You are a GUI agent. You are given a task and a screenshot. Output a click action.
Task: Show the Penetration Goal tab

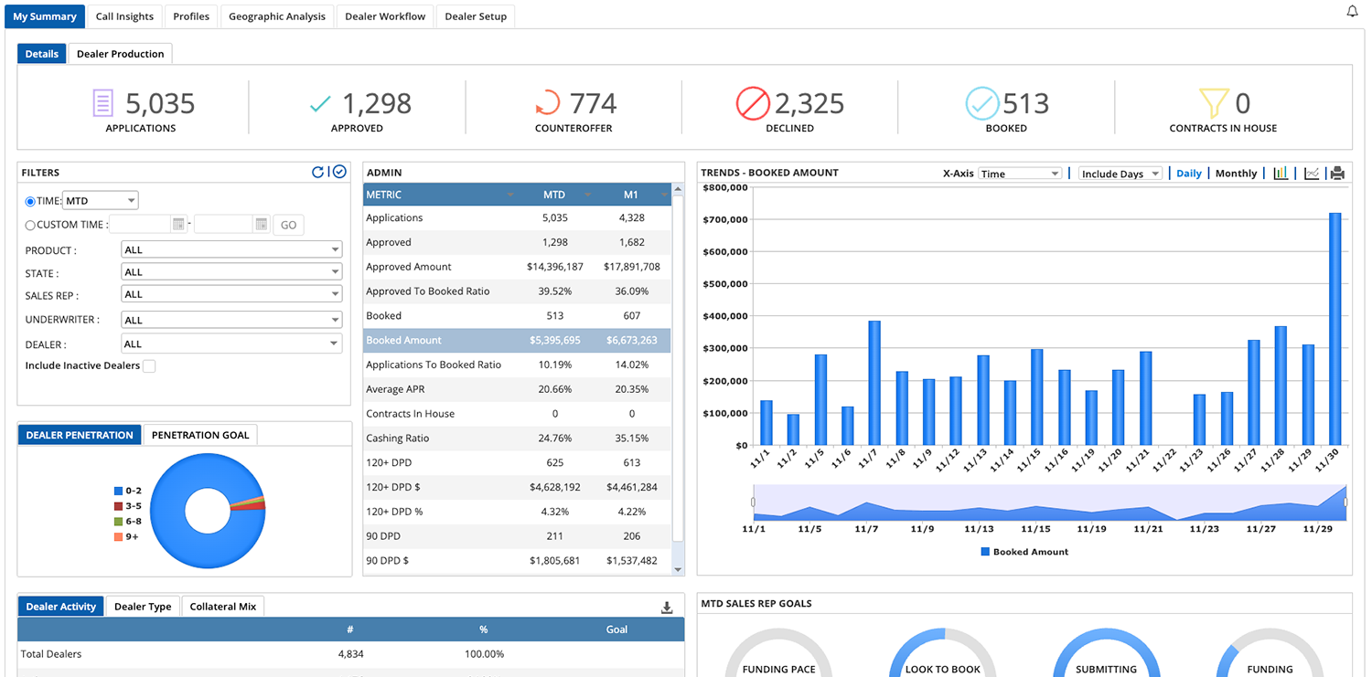point(200,435)
